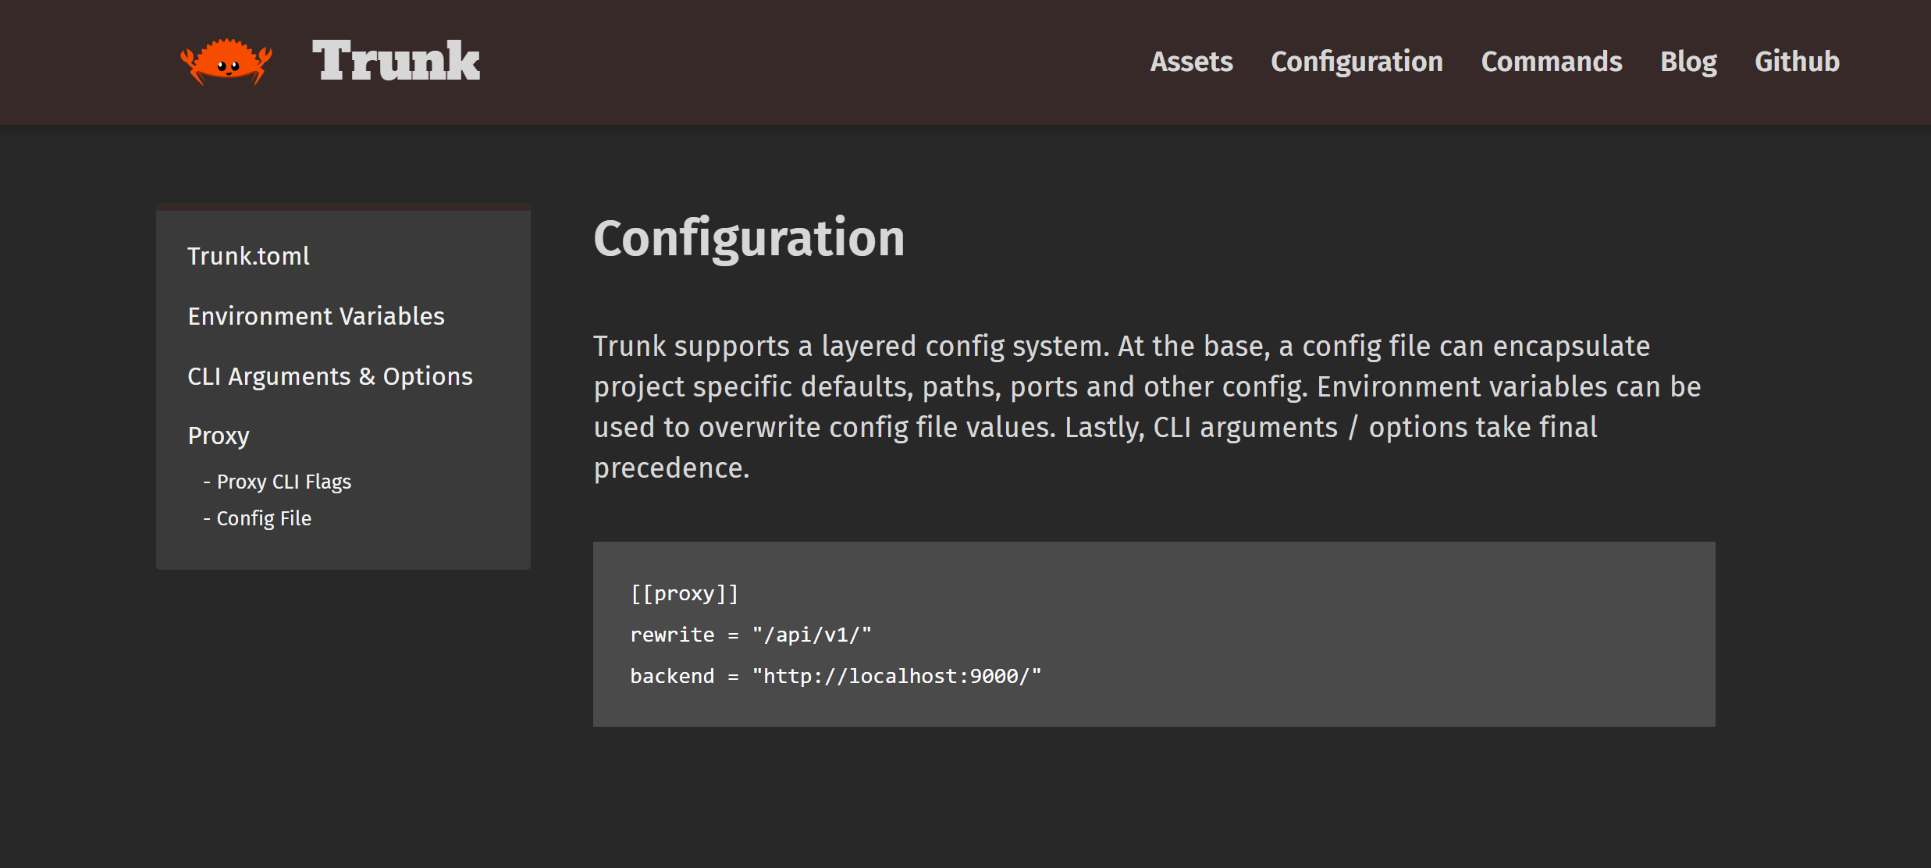
Task: Click the Ferris crab logo icon
Action: (226, 62)
